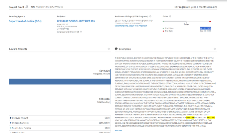Image resolution: width=227 pixels, height=133 pixels.
Task: Click the Outlayed Amount legend dot
Action: (11, 118)
